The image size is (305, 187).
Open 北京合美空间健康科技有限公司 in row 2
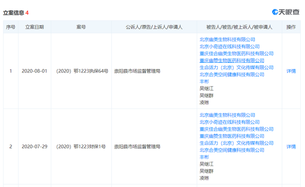(x=232, y=150)
